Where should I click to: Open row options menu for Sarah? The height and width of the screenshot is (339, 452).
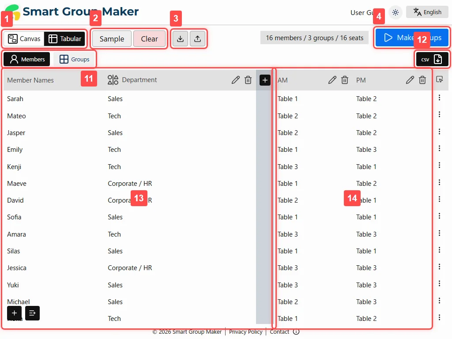coord(439,98)
